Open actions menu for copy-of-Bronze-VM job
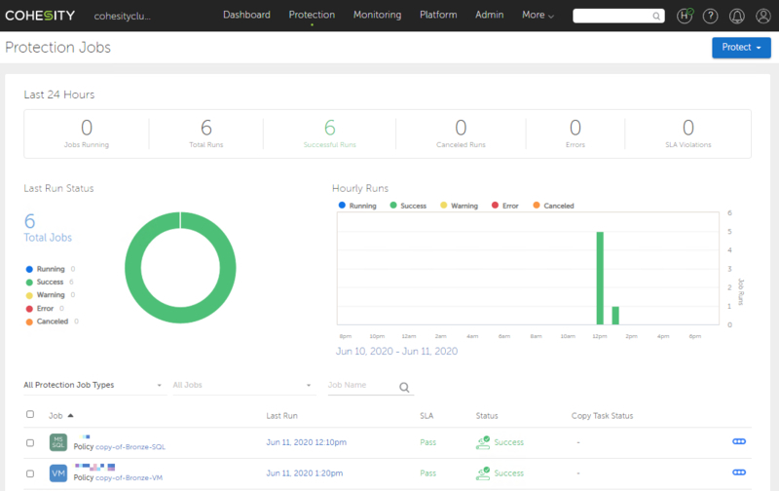Image resolution: width=779 pixels, height=491 pixels. pyautogui.click(x=739, y=472)
